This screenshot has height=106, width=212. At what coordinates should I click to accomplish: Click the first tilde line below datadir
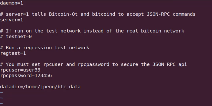coord(2,92)
